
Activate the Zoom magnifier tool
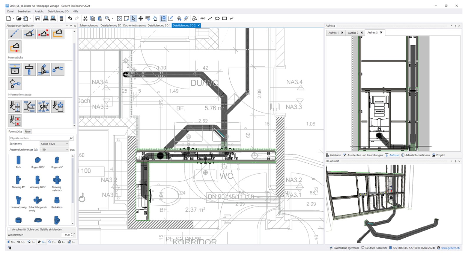(x=107, y=18)
